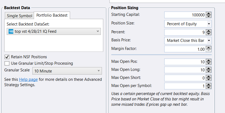Screen dimensions: 225x113
Task: Open the Basis Price dropdown
Action: [188, 41]
